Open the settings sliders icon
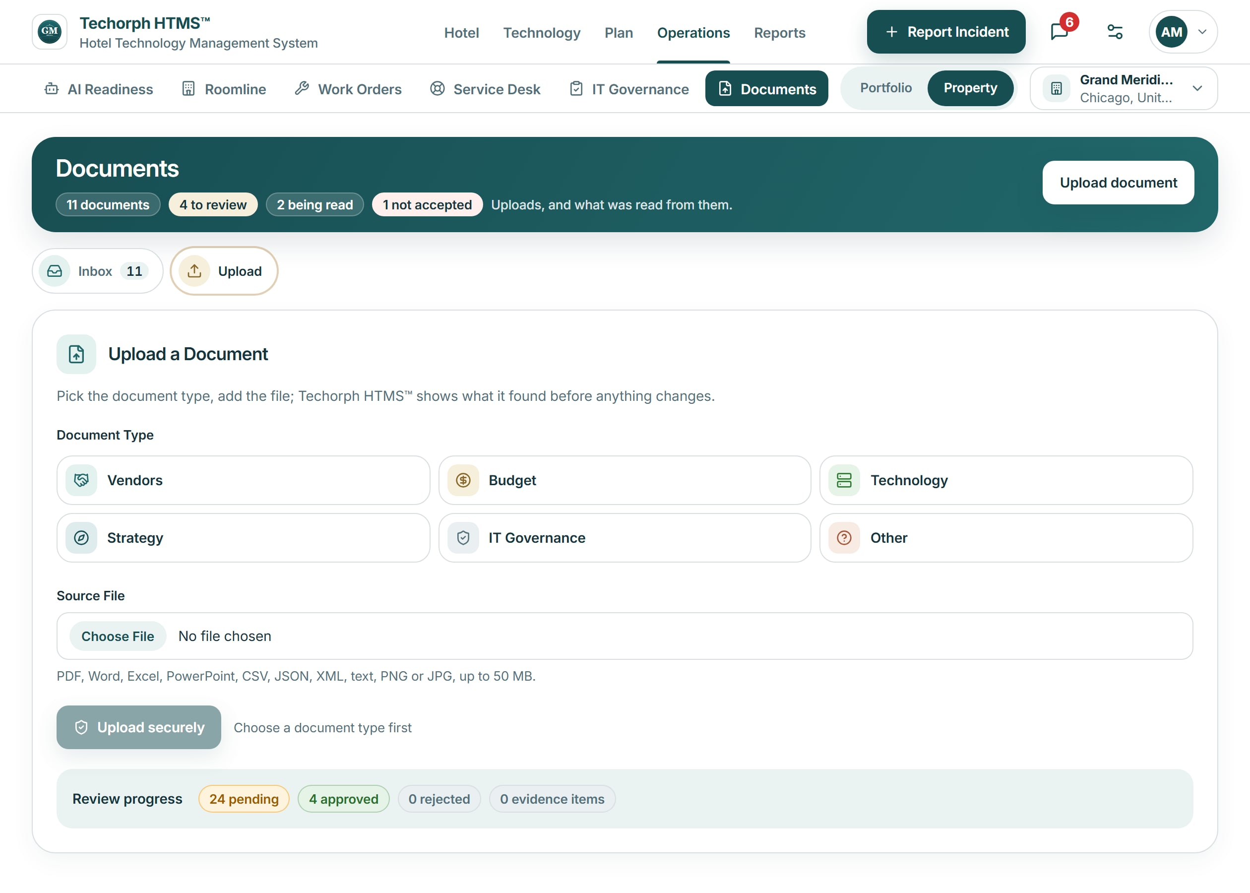1250x893 pixels. tap(1115, 32)
